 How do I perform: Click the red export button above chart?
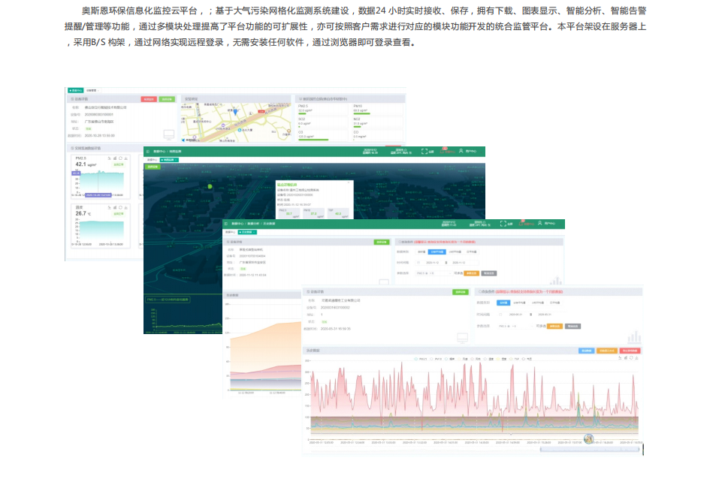click(629, 351)
